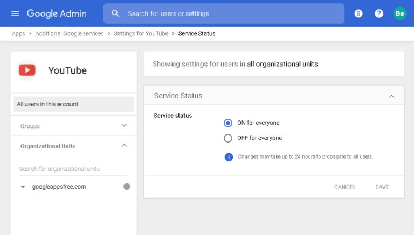The height and width of the screenshot is (235, 414).
Task: Click the Groups label
Action: click(30, 126)
